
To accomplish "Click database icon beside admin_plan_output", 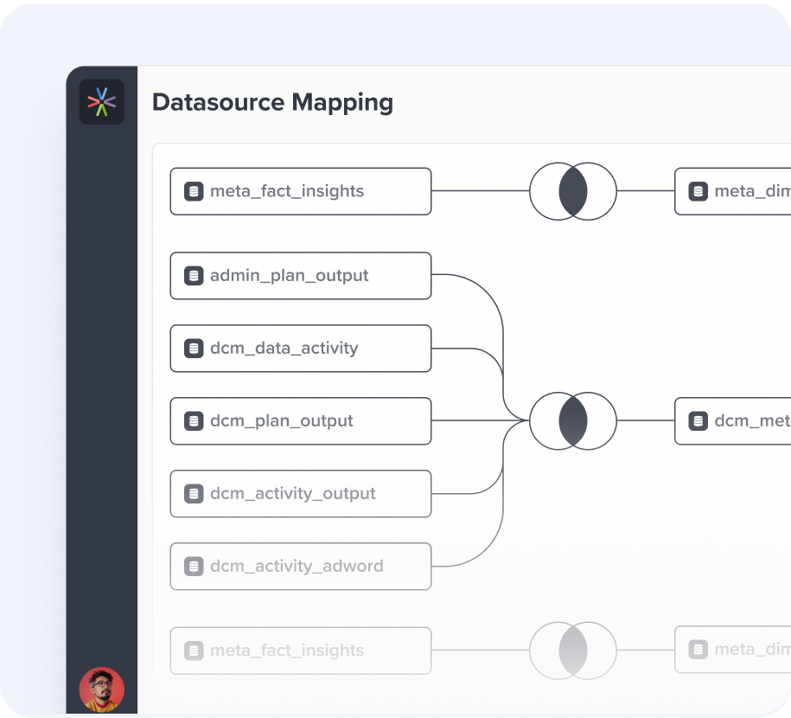I will [194, 276].
